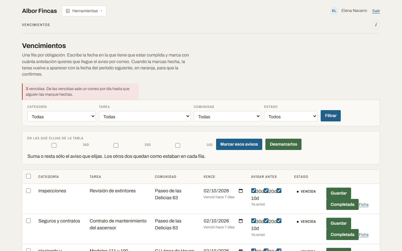The height and width of the screenshot is (251, 402).
Task: Edit the Contrato de mantenimiento due date field
Action: click(223, 221)
